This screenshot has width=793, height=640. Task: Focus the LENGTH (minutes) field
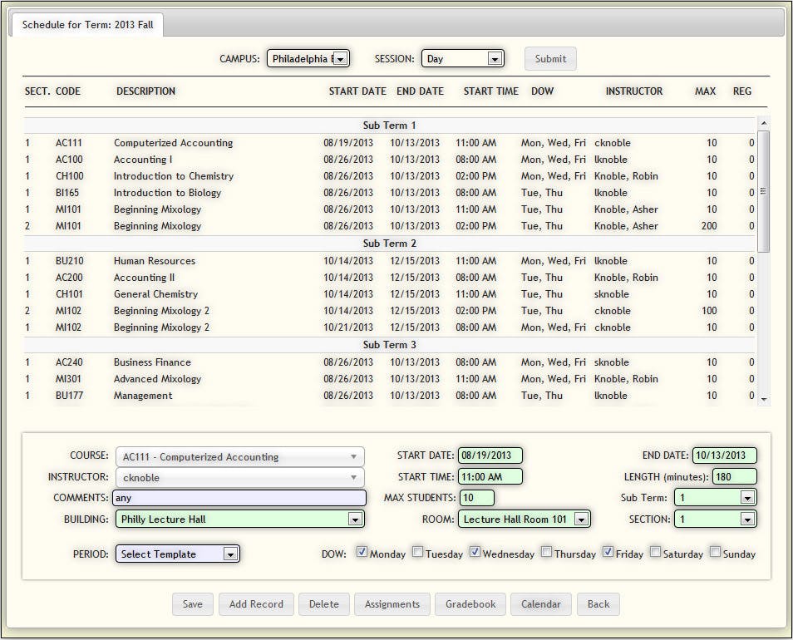click(734, 477)
